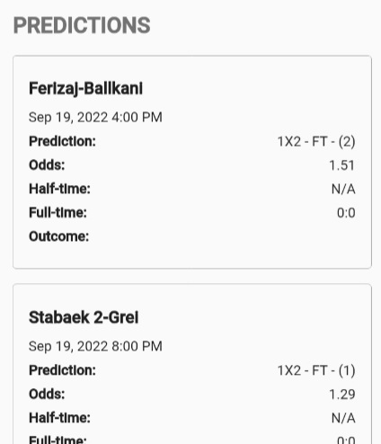This screenshot has height=444, width=381.
Task: Click the Odds label in Stabaek card
Action: click(47, 395)
